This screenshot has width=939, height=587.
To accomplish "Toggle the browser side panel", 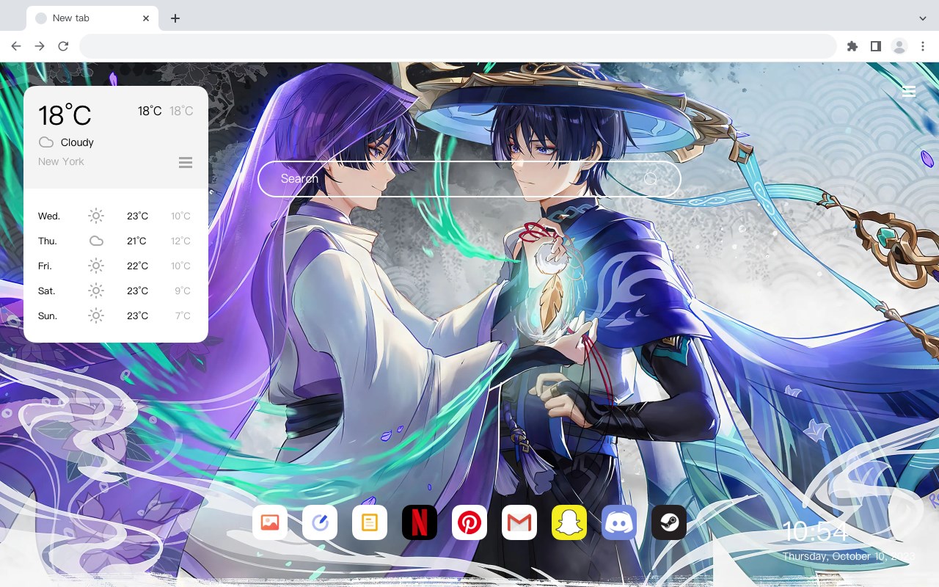I will (x=876, y=46).
